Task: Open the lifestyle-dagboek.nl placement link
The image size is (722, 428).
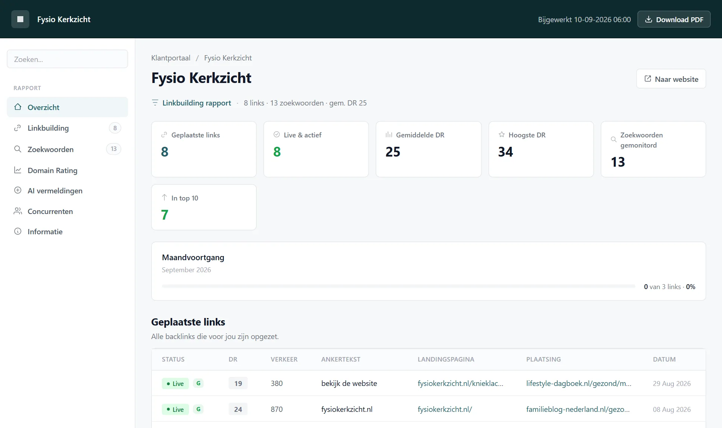Action: 578,383
